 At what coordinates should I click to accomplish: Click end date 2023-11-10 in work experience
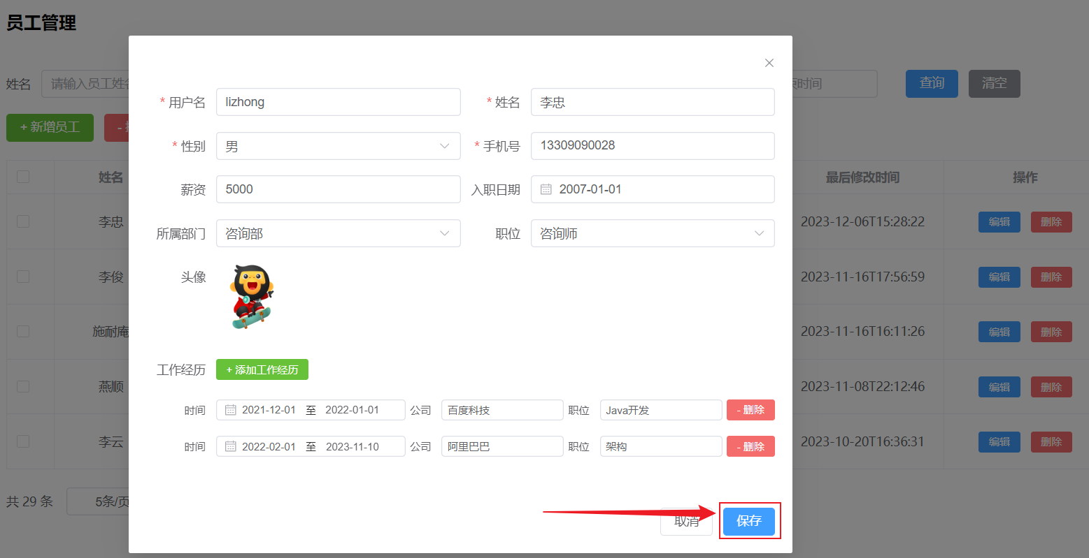352,446
